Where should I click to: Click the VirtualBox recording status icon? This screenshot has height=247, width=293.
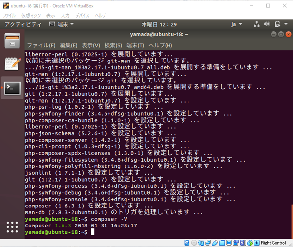[236, 243]
